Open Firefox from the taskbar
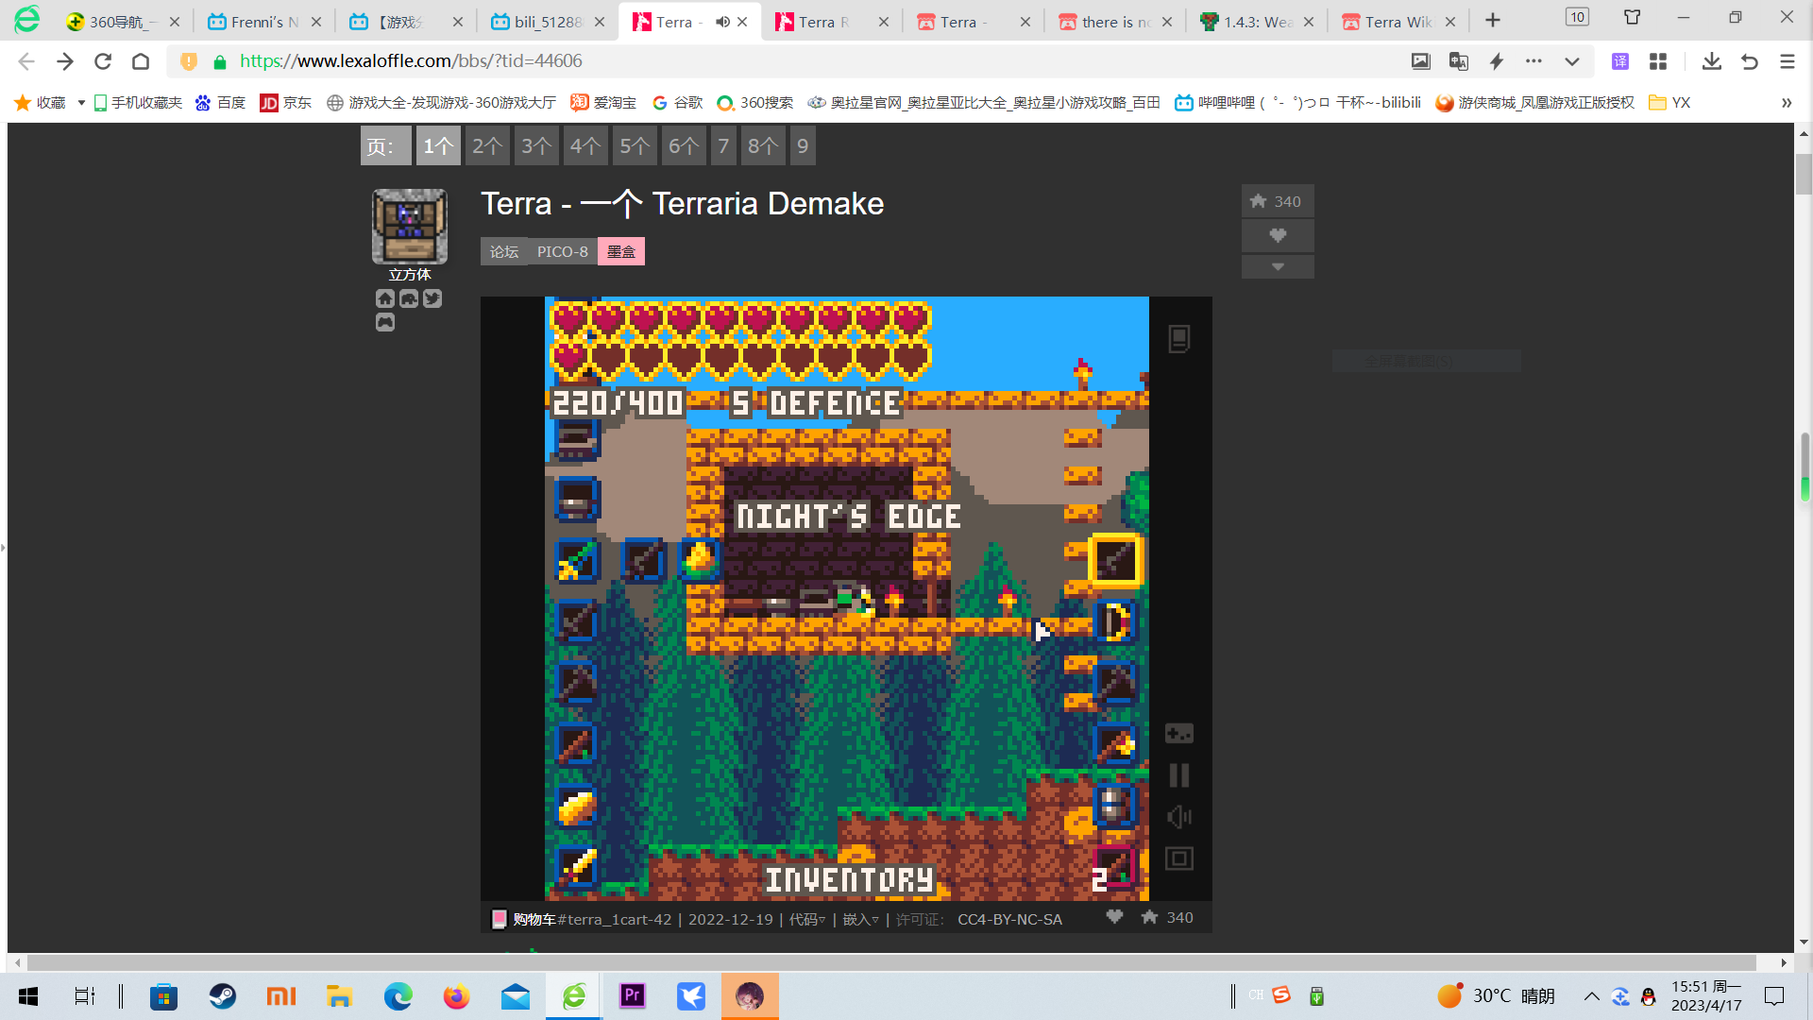Screen dimensions: 1813x1020 click(x=456, y=996)
